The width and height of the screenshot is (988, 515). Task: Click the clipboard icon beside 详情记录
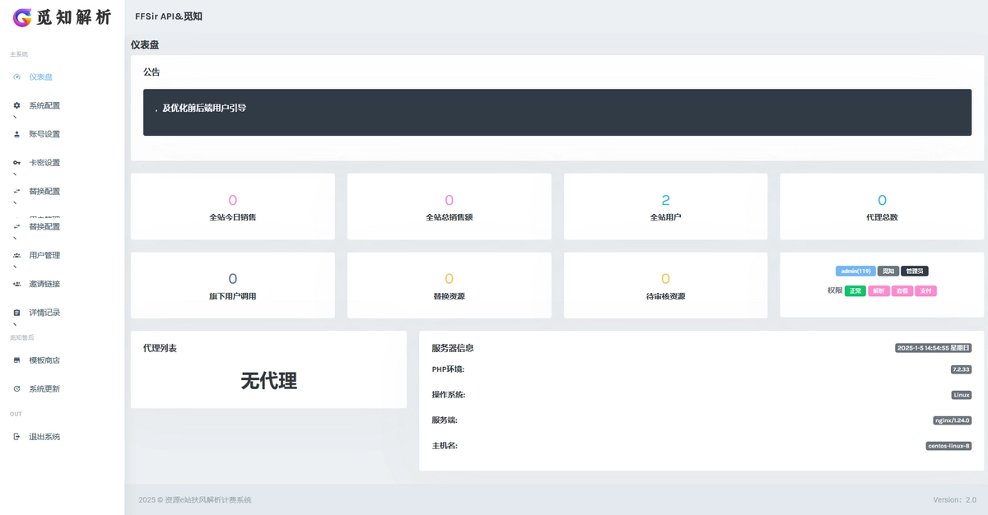click(16, 313)
